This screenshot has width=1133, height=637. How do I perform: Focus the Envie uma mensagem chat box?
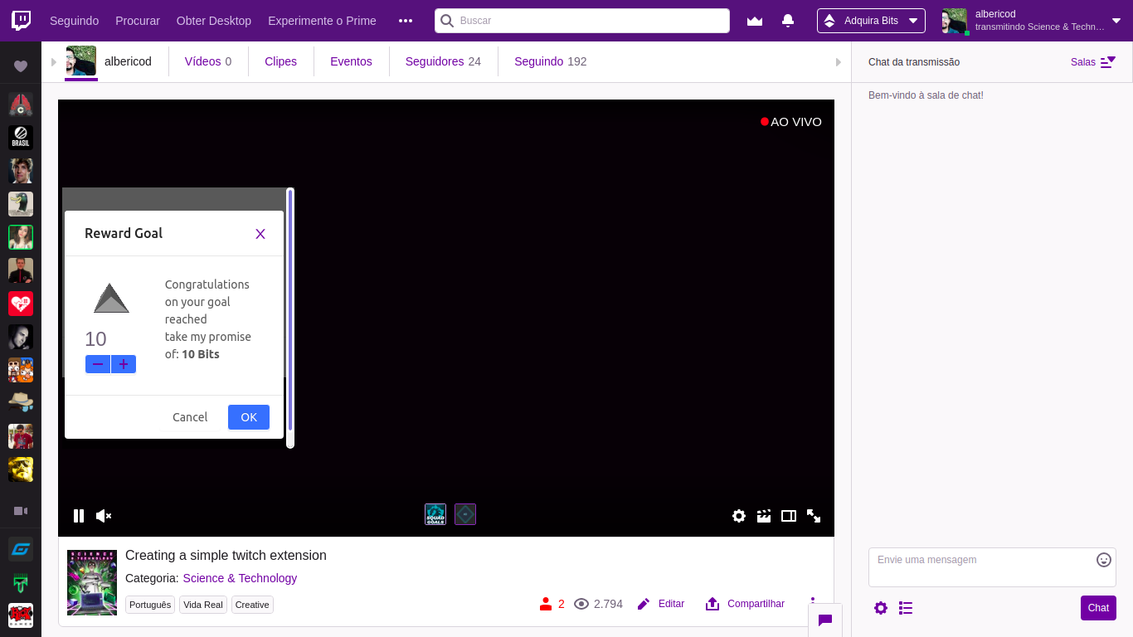(x=992, y=567)
